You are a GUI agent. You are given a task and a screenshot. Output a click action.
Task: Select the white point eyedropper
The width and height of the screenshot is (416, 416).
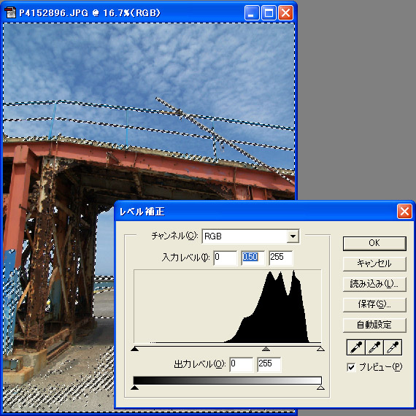[393, 347]
